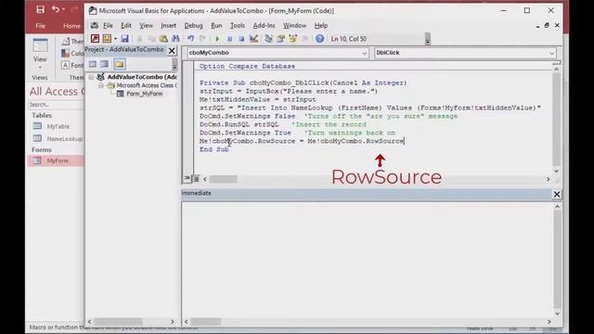Open Properties Window from toolbar icon
Image resolution: width=594 pixels, height=334 pixels.
tap(280, 39)
